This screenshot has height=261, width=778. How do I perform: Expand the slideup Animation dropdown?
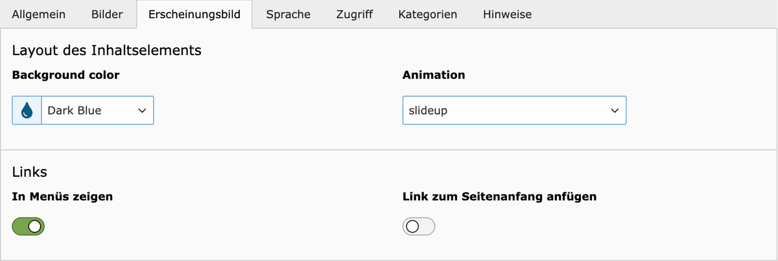(x=515, y=111)
